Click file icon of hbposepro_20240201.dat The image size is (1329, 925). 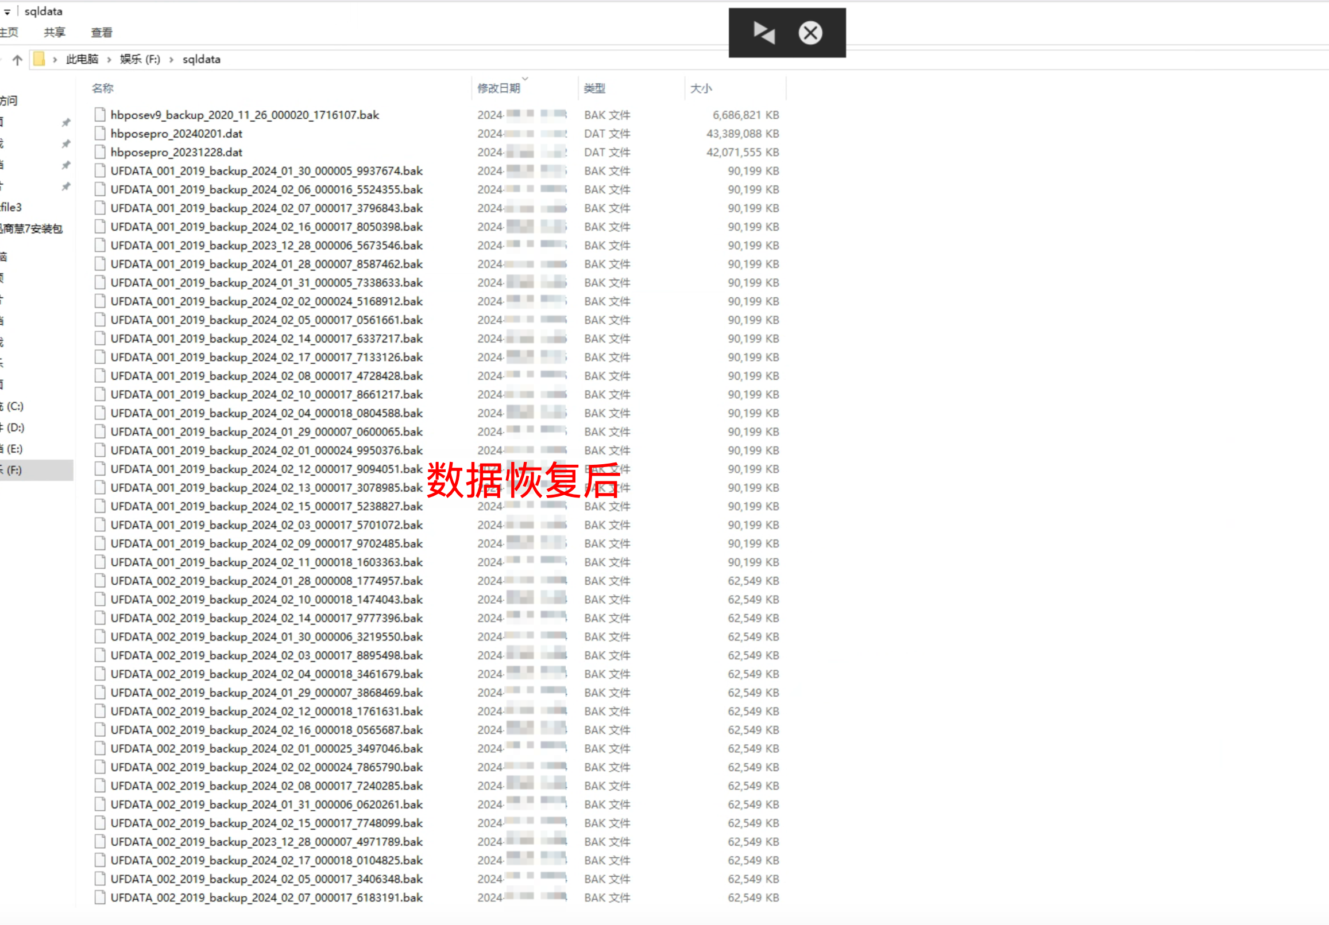tap(100, 134)
